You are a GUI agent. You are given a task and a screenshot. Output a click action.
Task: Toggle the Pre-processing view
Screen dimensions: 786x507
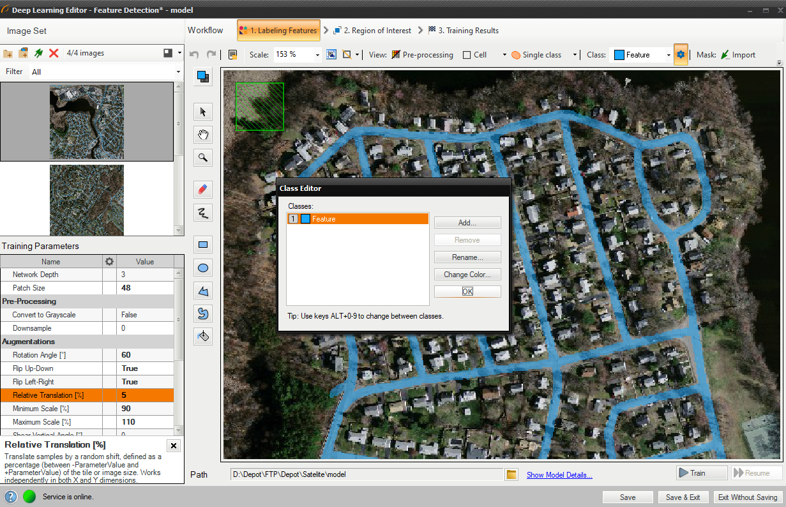pos(422,55)
